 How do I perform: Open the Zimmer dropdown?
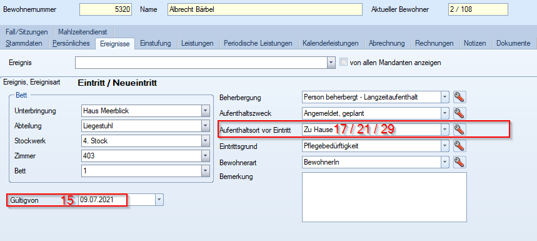coord(205,156)
